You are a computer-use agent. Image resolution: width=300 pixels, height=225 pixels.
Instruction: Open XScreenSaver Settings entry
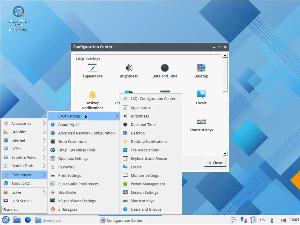pos(84,201)
